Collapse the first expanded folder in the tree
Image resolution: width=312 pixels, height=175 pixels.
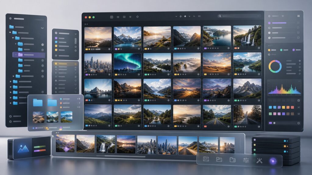point(10,32)
